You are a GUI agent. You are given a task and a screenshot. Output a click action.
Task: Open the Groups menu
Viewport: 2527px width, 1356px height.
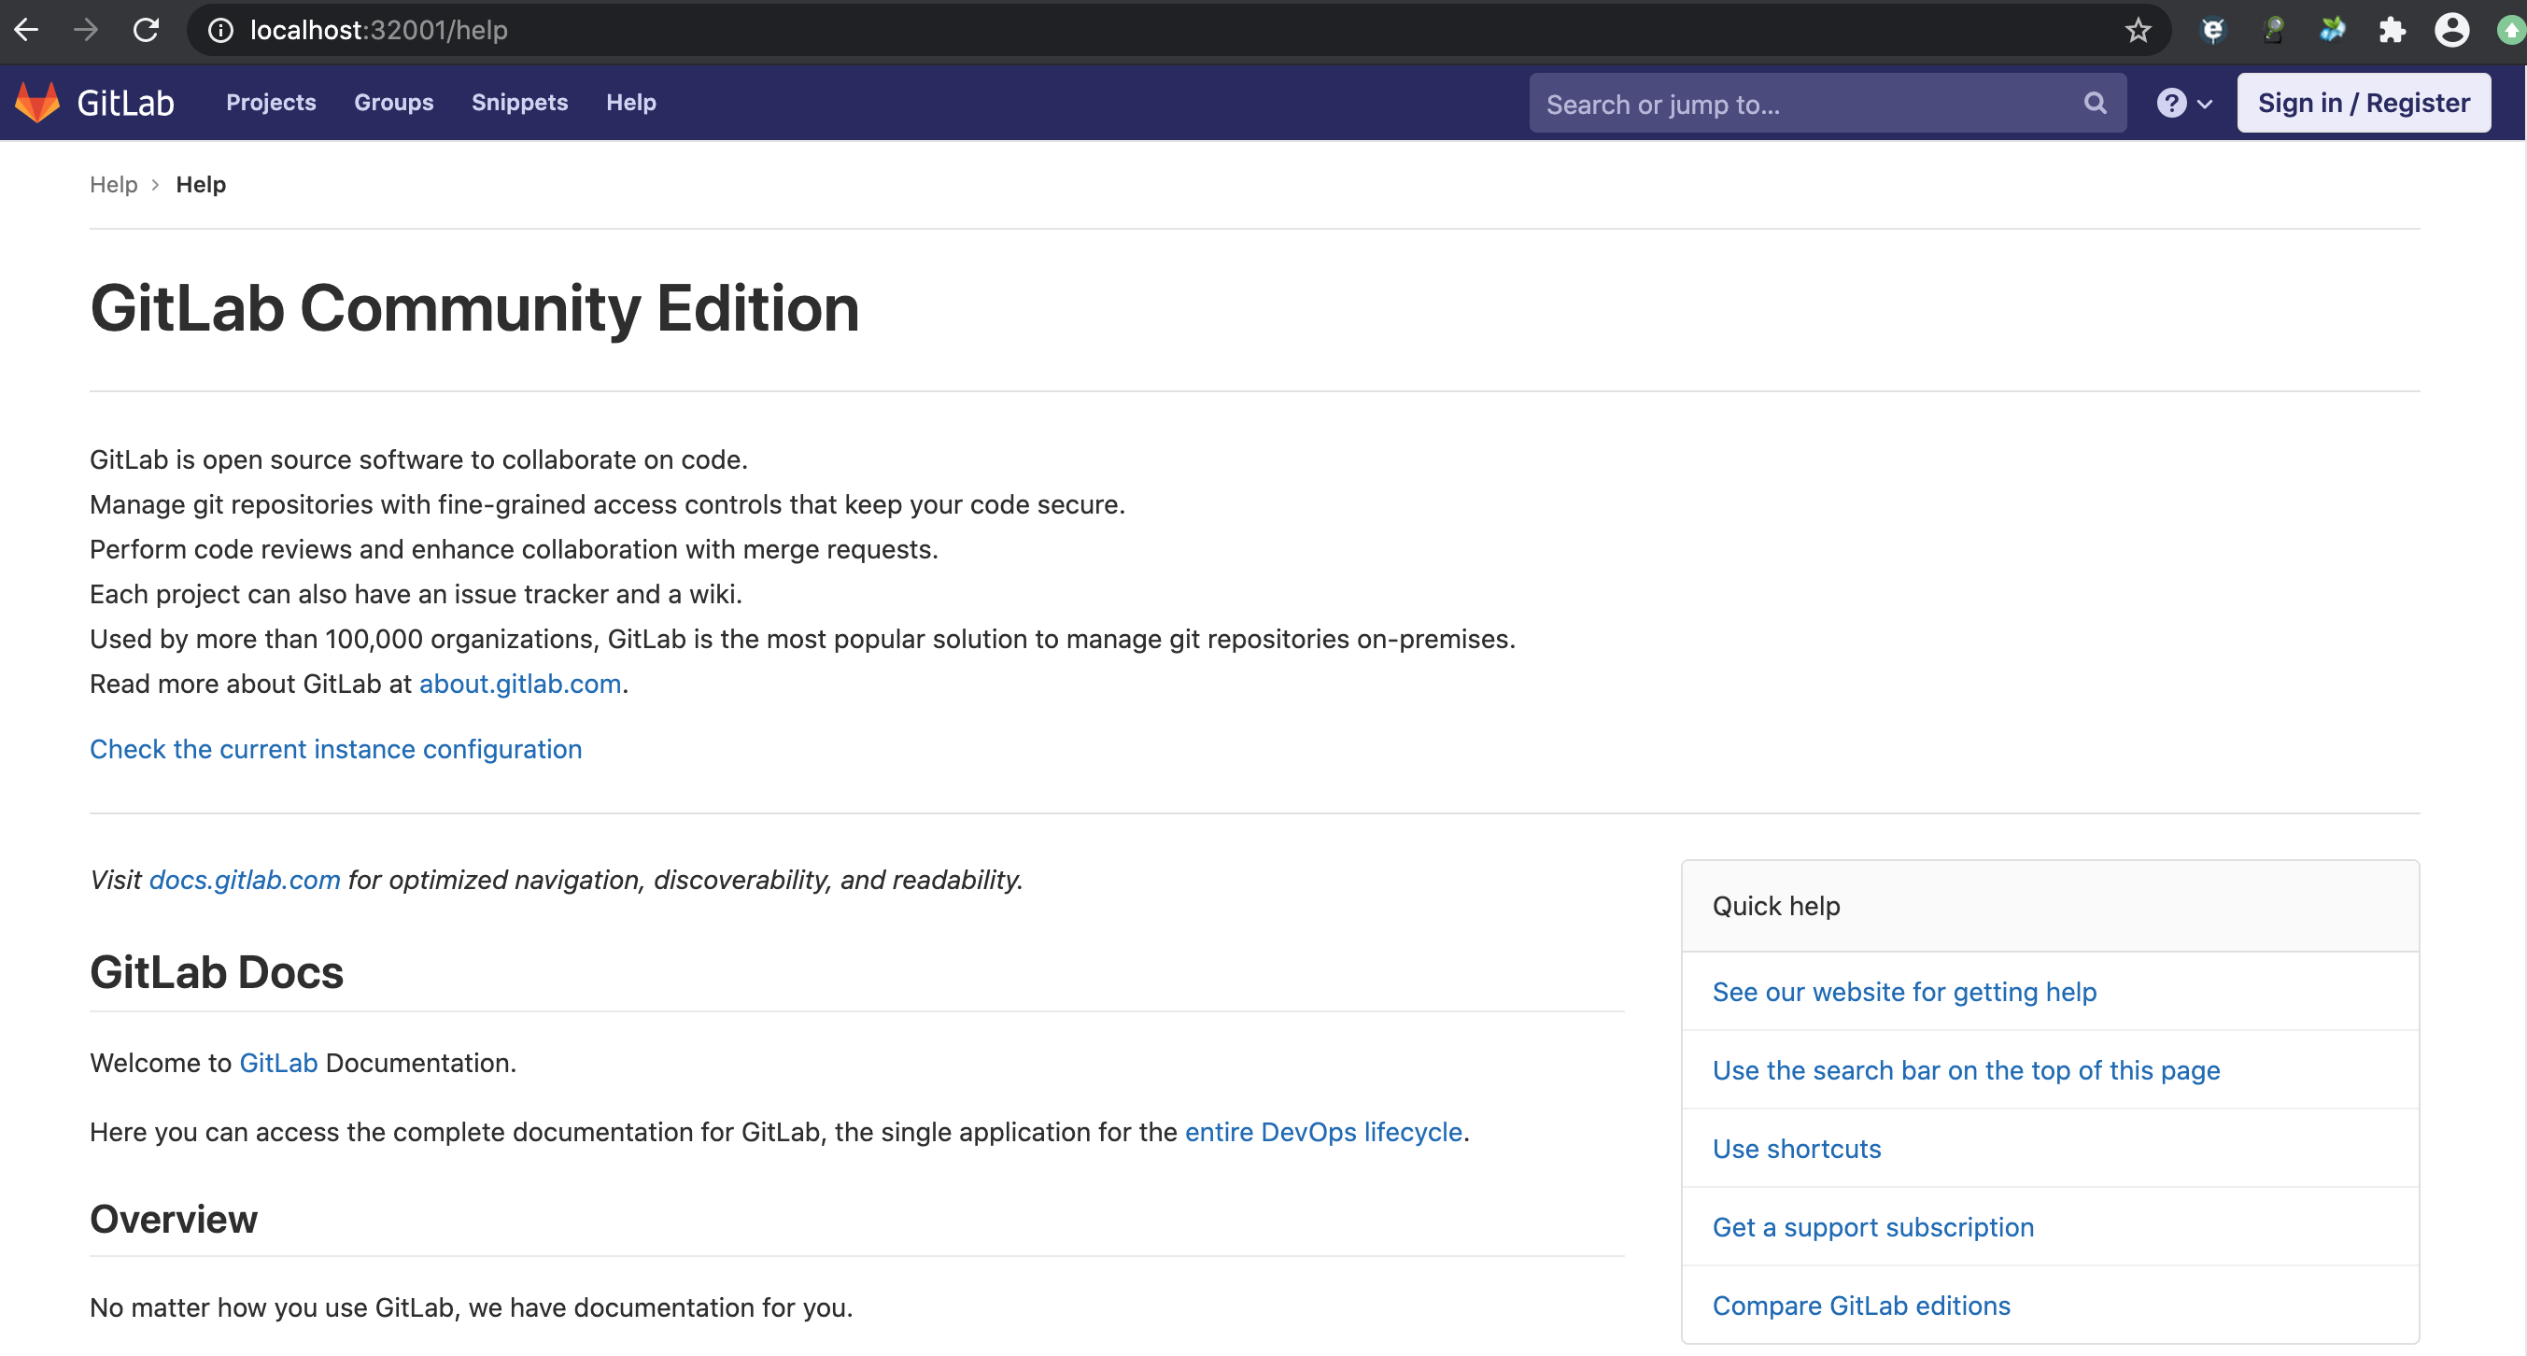392,102
